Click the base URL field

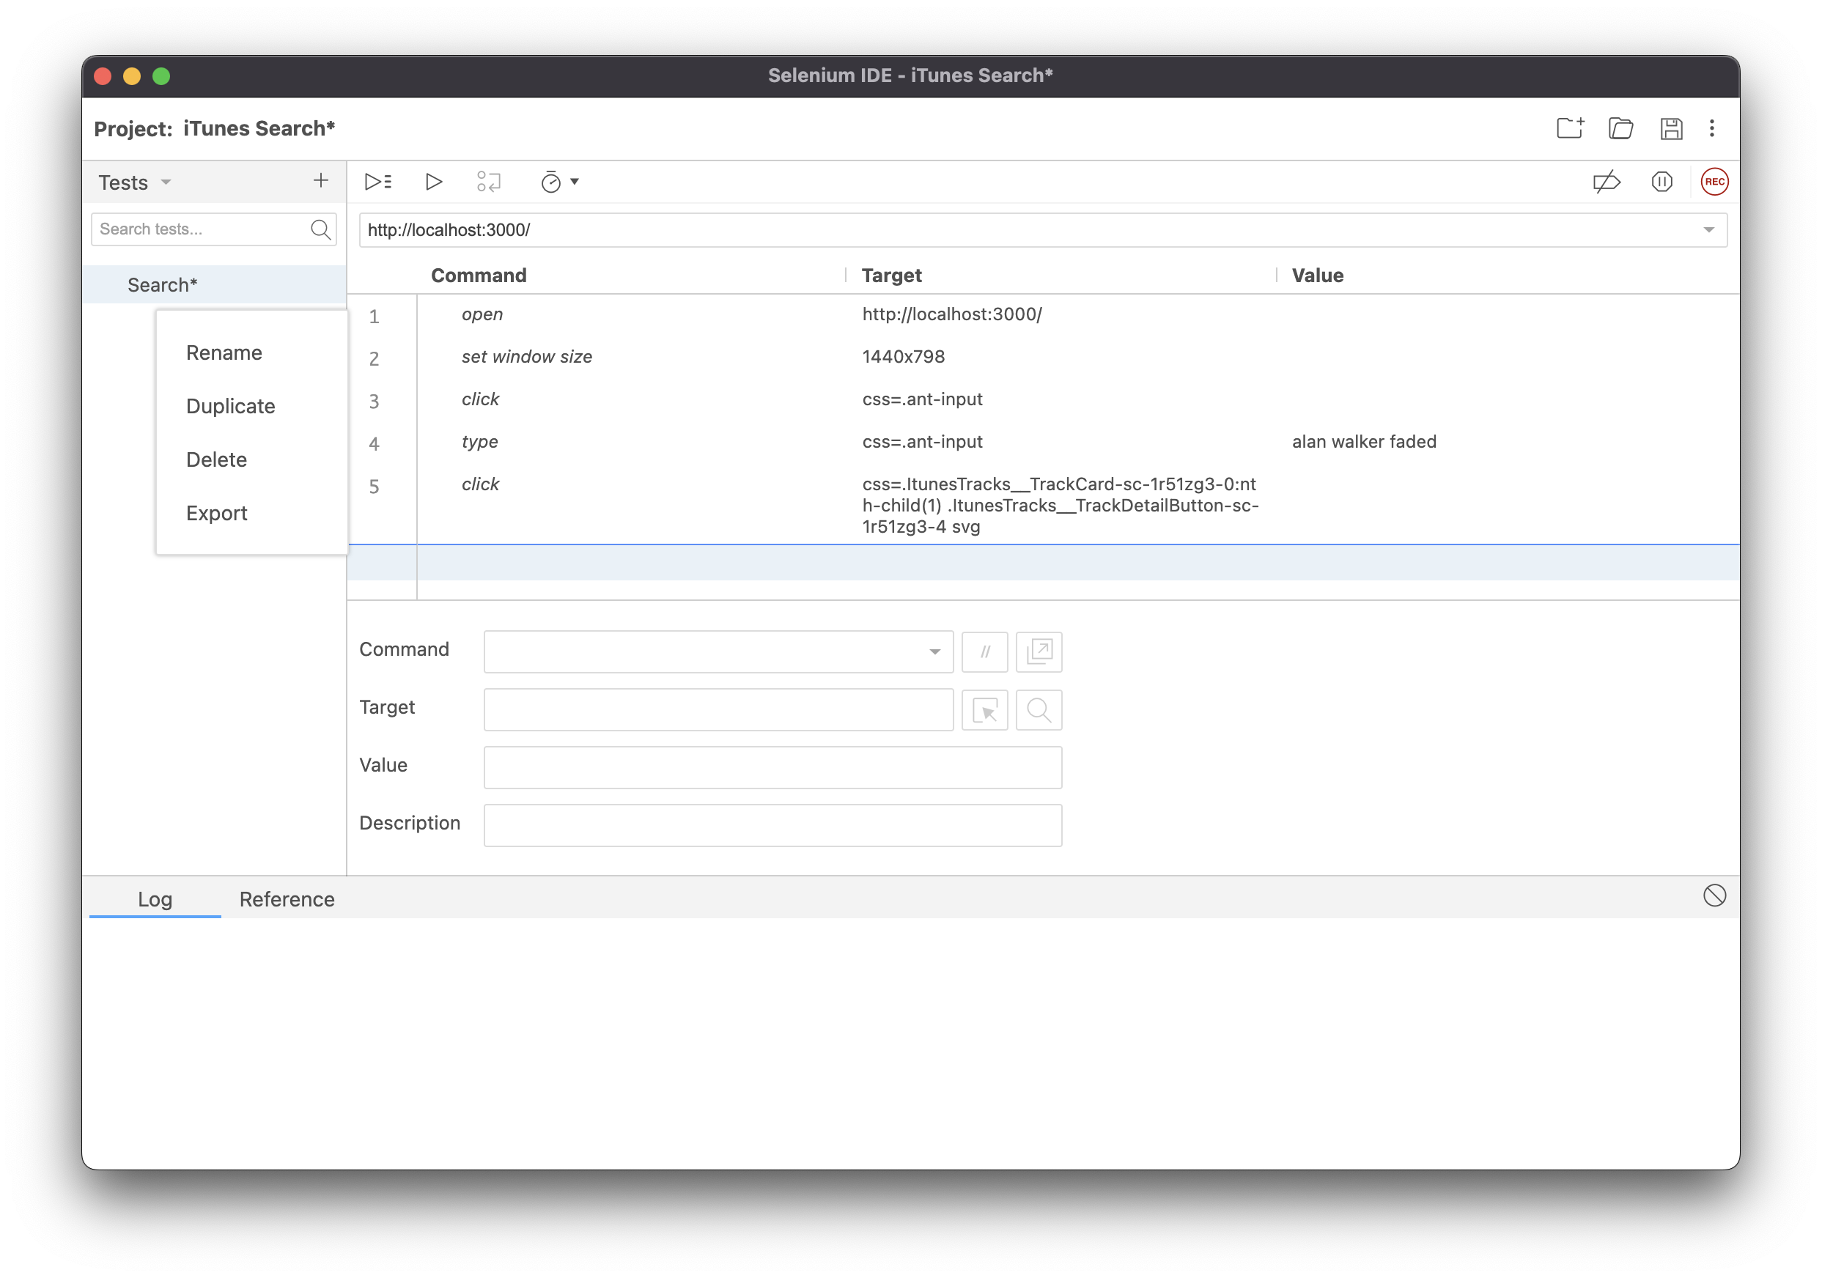[1043, 230]
